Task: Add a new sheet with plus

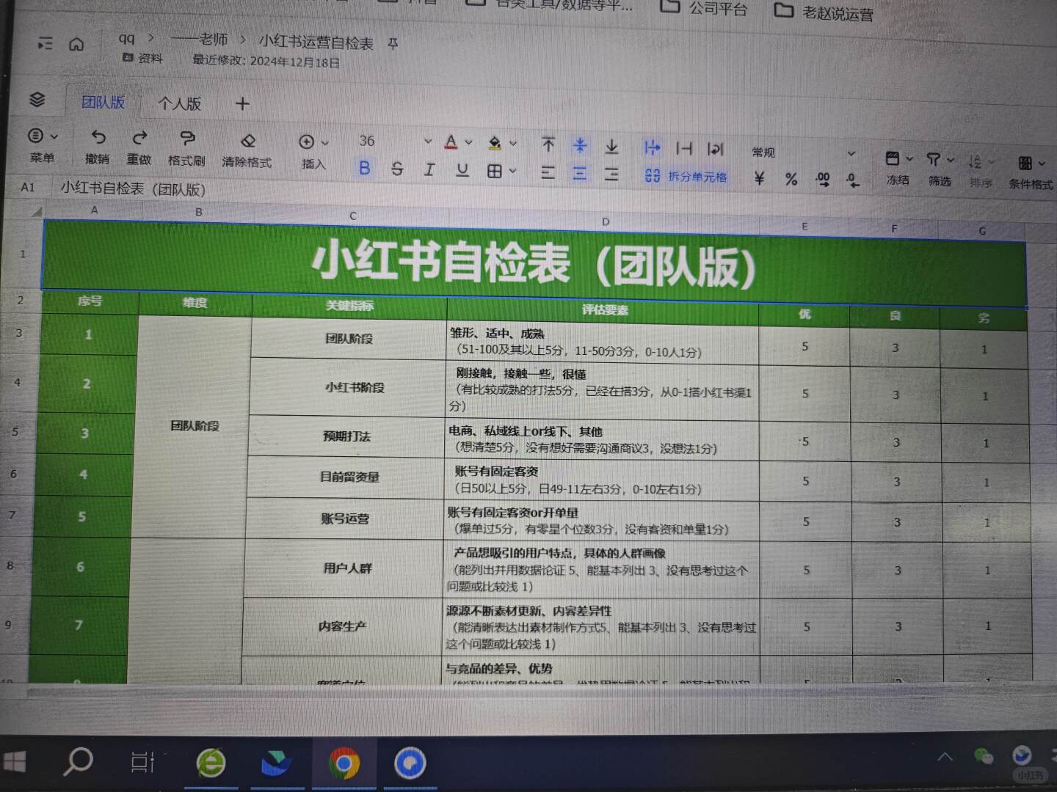Action: pos(242,104)
